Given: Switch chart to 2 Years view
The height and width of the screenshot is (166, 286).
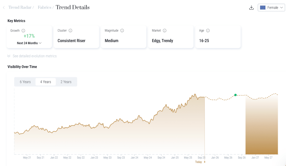Looking at the screenshot, I should [66, 82].
